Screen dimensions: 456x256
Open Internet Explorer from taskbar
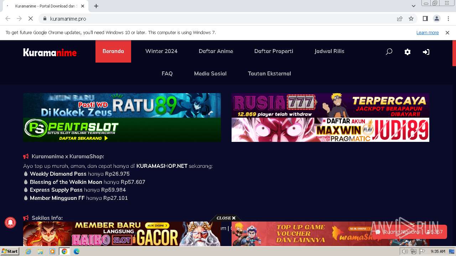click(28, 251)
